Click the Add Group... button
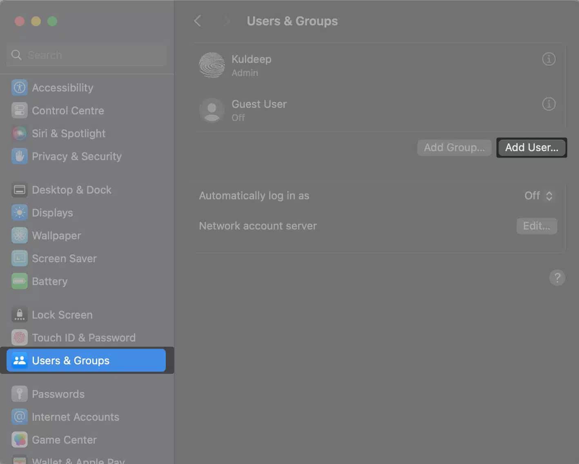This screenshot has height=464, width=579. pos(454,147)
